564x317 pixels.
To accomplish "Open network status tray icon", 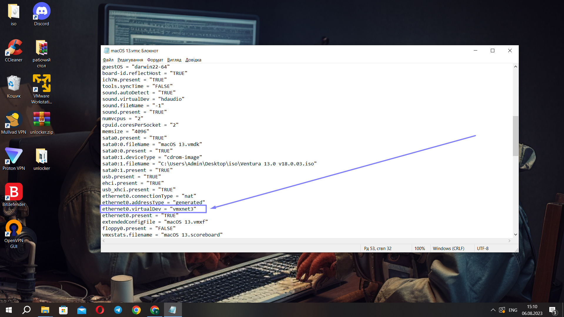I will click(x=502, y=310).
